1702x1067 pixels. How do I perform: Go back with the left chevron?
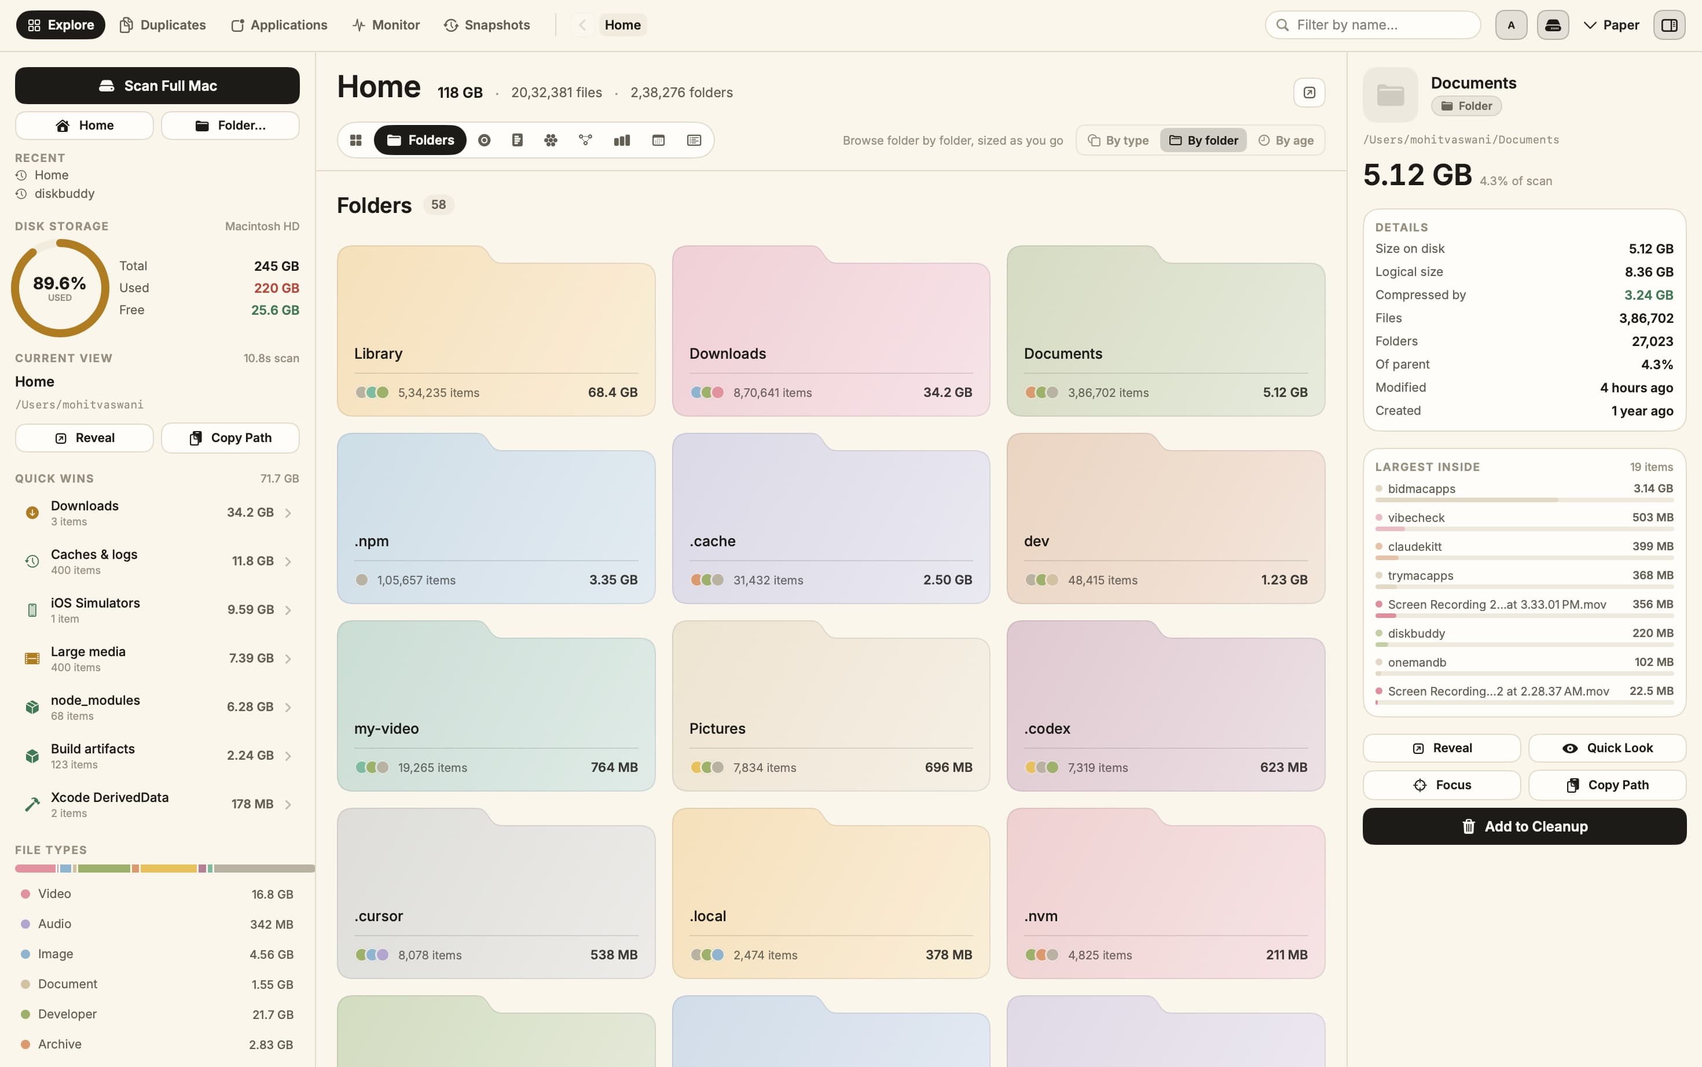(x=582, y=25)
